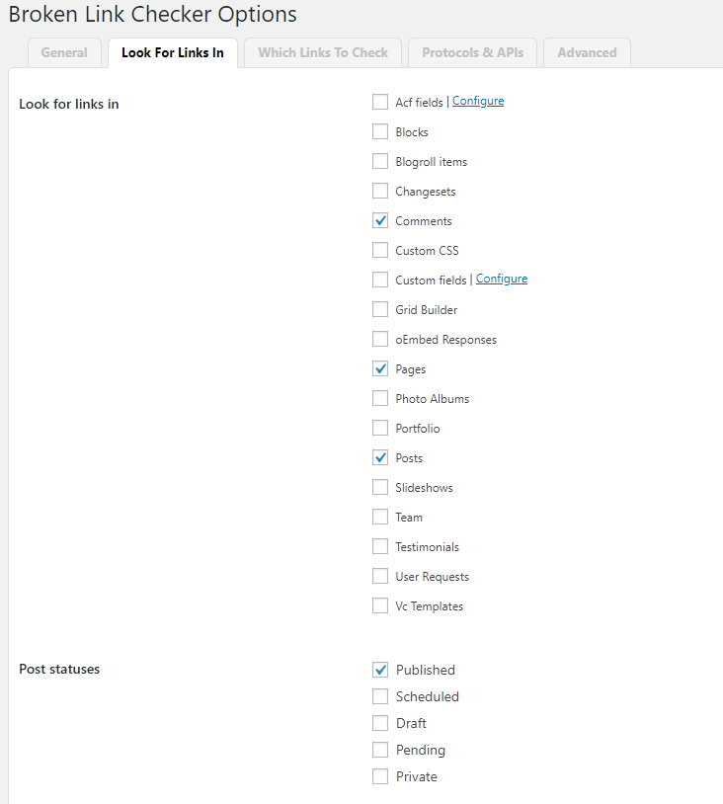The width and height of the screenshot is (723, 804).
Task: Enable the Portfolio checkbox
Action: pyautogui.click(x=380, y=428)
